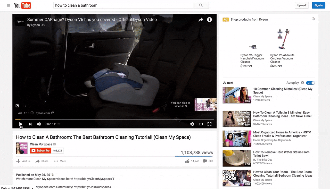Skip to next video with next icon

click(30, 124)
